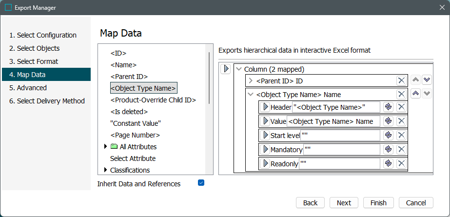Image resolution: width=450 pixels, height=217 pixels.
Task: Click transform icon in Readonly row
Action: pos(388,163)
